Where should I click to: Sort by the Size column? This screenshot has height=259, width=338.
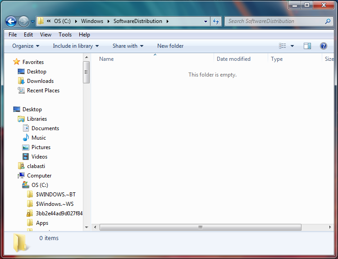coord(329,59)
